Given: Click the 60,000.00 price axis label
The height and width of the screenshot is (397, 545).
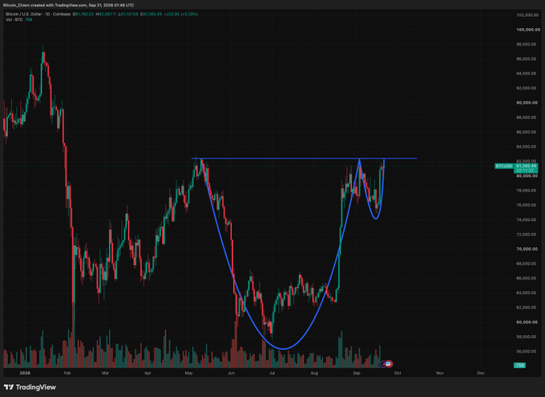Looking at the screenshot, I should click(528, 322).
